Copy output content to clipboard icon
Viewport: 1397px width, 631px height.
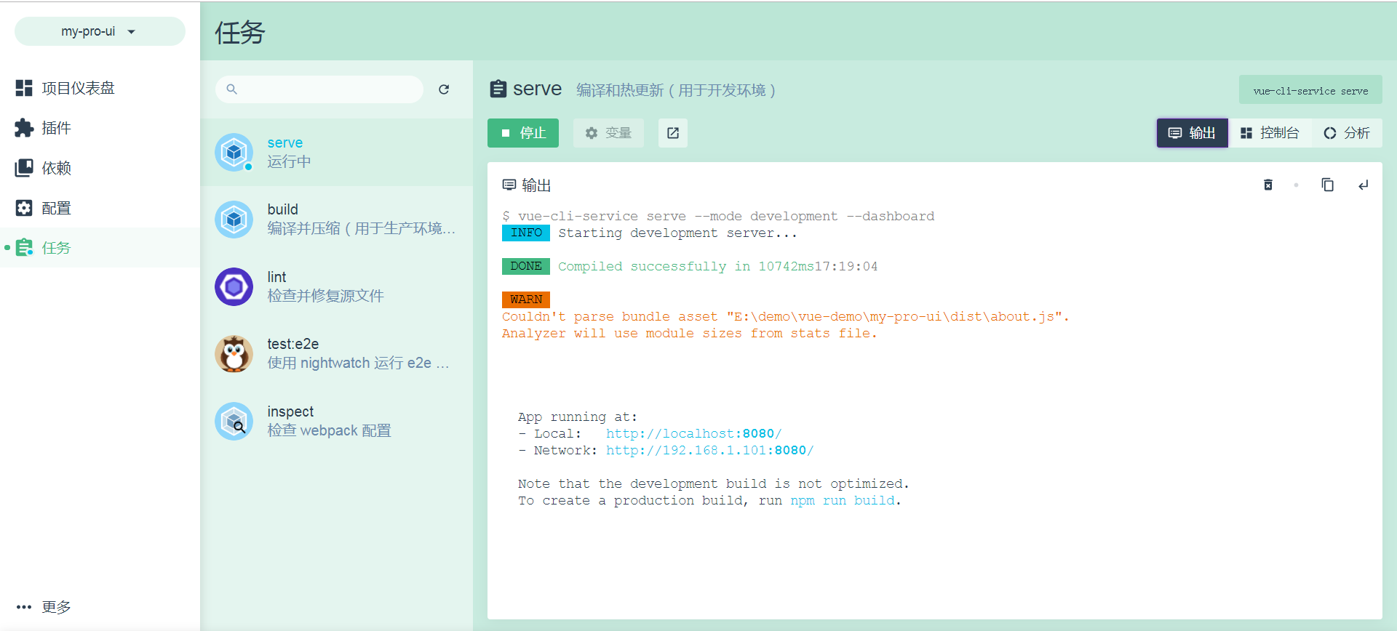point(1327,185)
